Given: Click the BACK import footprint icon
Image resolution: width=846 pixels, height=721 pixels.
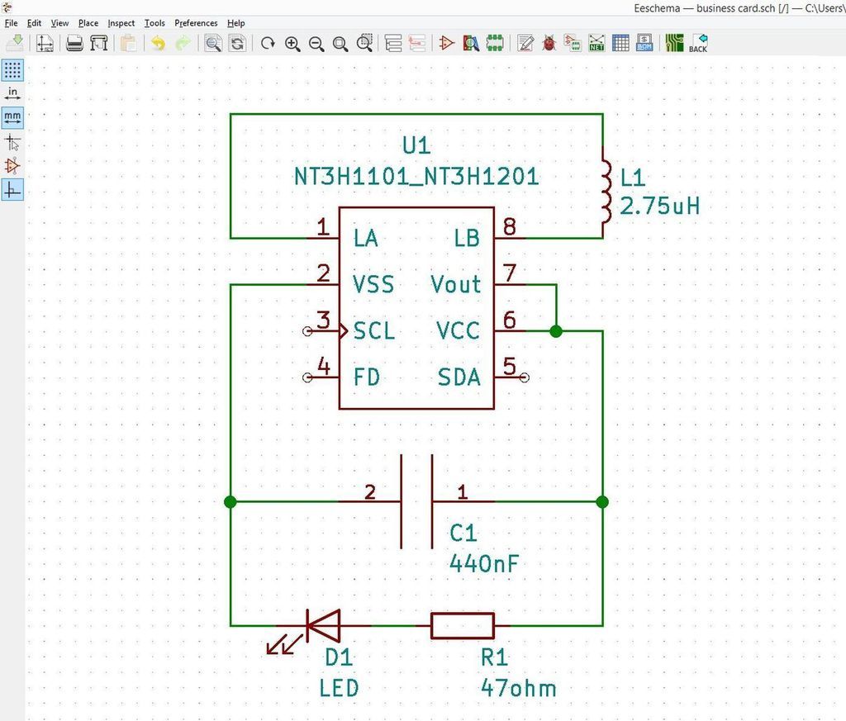Looking at the screenshot, I should tap(698, 43).
